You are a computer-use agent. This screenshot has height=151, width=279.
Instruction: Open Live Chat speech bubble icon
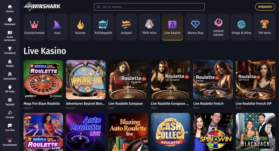tap(10, 126)
